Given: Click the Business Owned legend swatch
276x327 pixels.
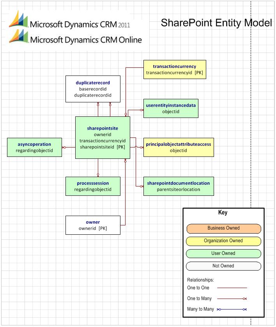Looking at the screenshot, I should 224,229.
